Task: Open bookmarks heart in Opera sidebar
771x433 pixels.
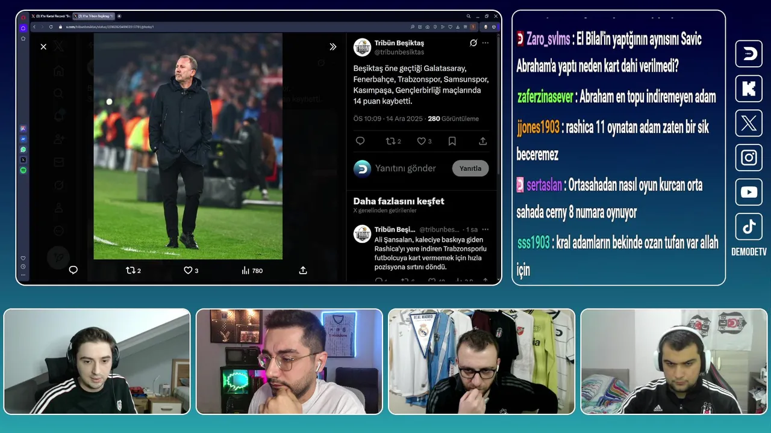Action: [x=23, y=258]
